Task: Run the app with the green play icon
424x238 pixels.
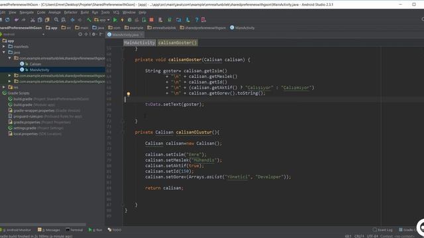Action: (x=115, y=20)
